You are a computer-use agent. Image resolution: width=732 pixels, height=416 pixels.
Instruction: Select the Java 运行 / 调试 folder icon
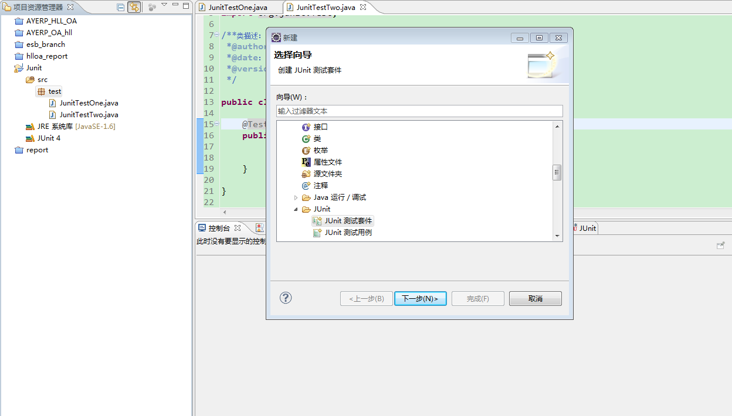pos(306,197)
